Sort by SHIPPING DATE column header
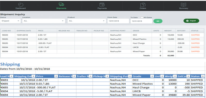 [24, 31]
